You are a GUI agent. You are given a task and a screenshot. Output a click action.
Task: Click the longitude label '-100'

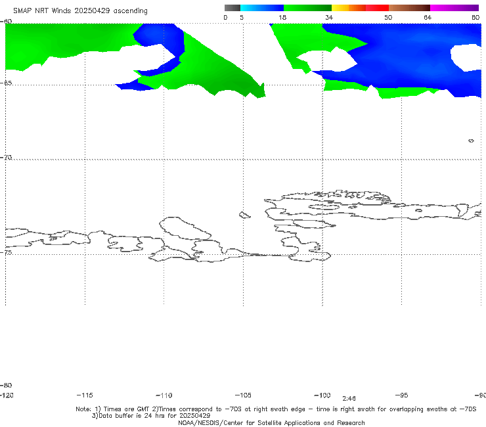(x=322, y=395)
